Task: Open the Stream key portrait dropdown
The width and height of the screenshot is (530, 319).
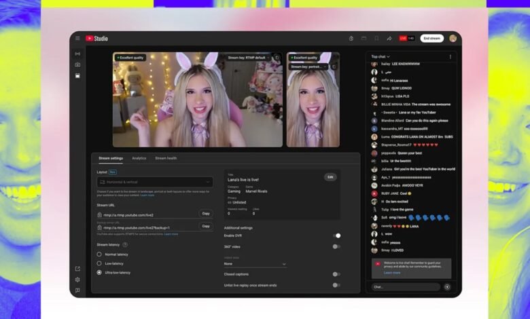Action: (x=308, y=67)
